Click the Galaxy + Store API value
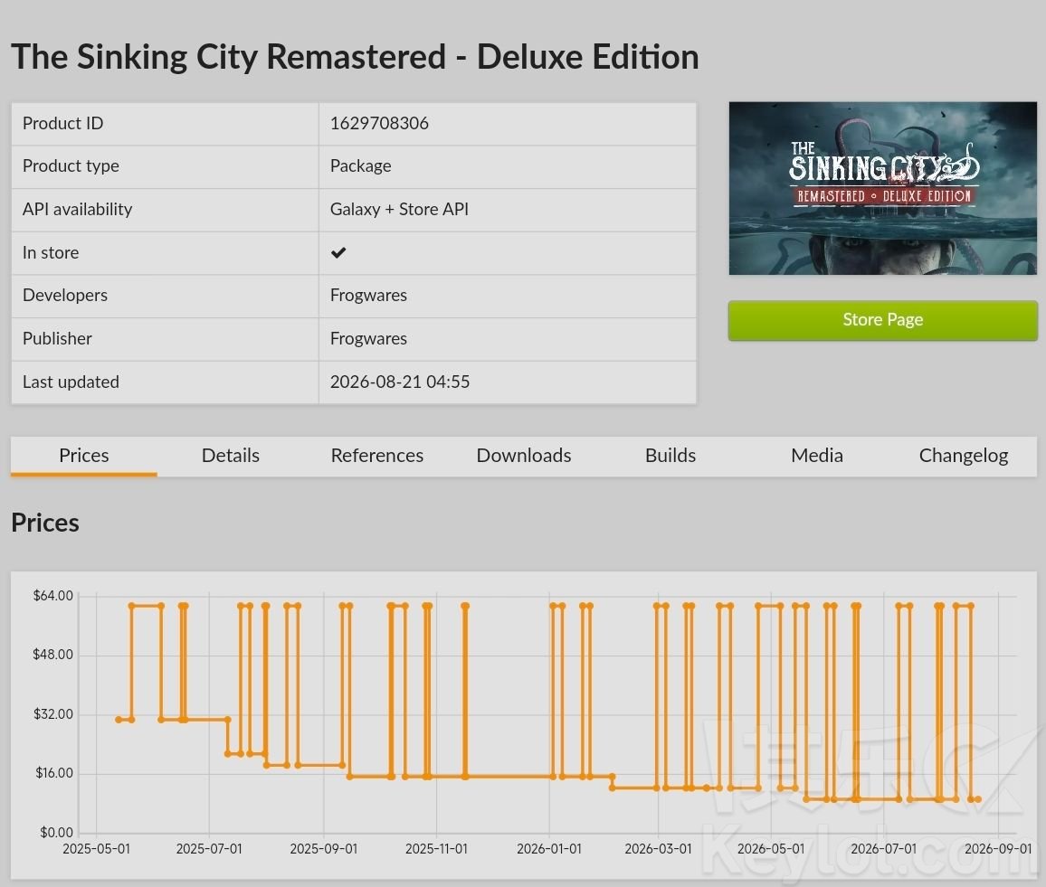The width and height of the screenshot is (1046, 887). tap(399, 209)
